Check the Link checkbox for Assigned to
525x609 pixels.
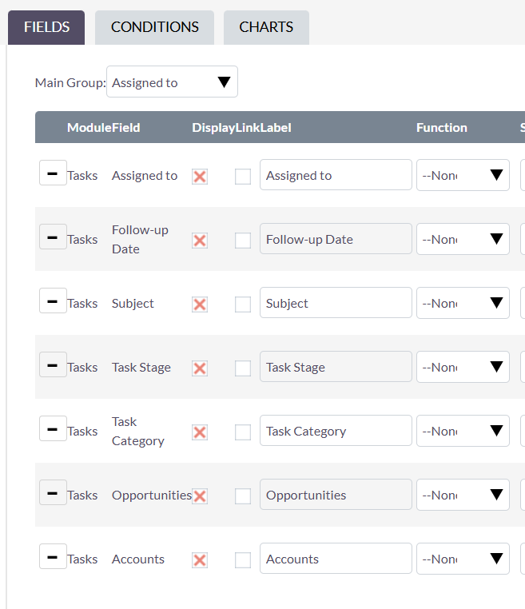pyautogui.click(x=243, y=177)
